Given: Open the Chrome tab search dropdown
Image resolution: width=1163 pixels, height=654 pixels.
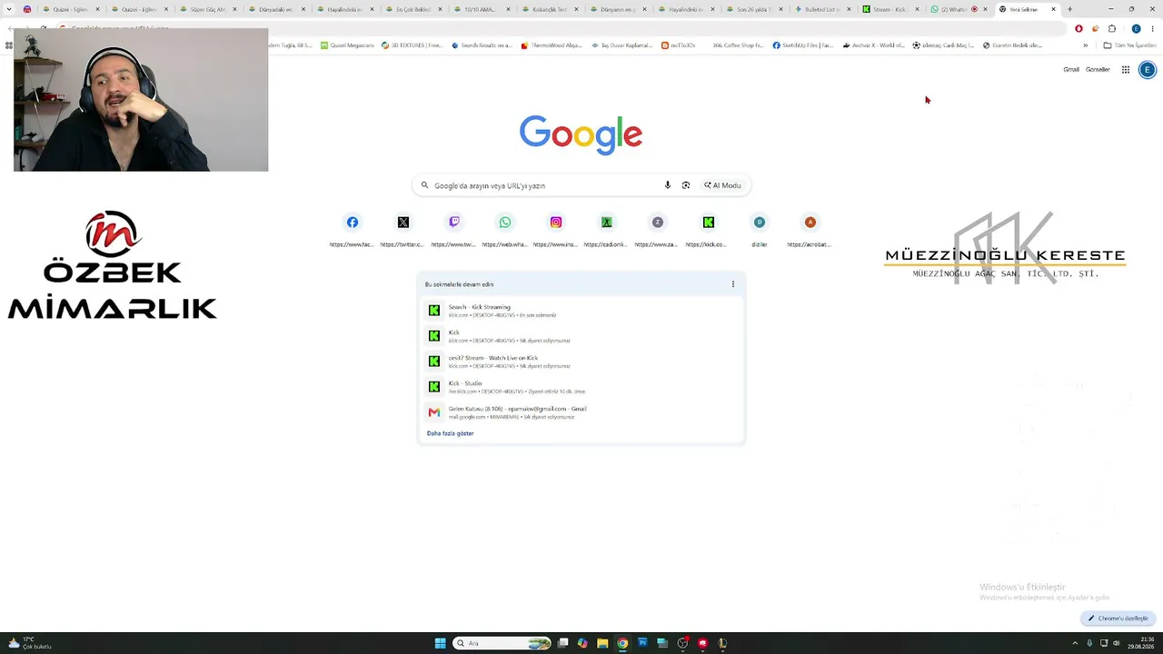Looking at the screenshot, I should (x=9, y=9).
